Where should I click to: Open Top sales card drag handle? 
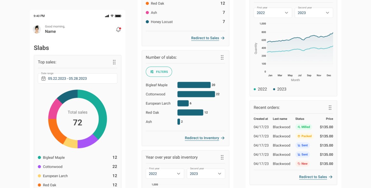[114, 62]
